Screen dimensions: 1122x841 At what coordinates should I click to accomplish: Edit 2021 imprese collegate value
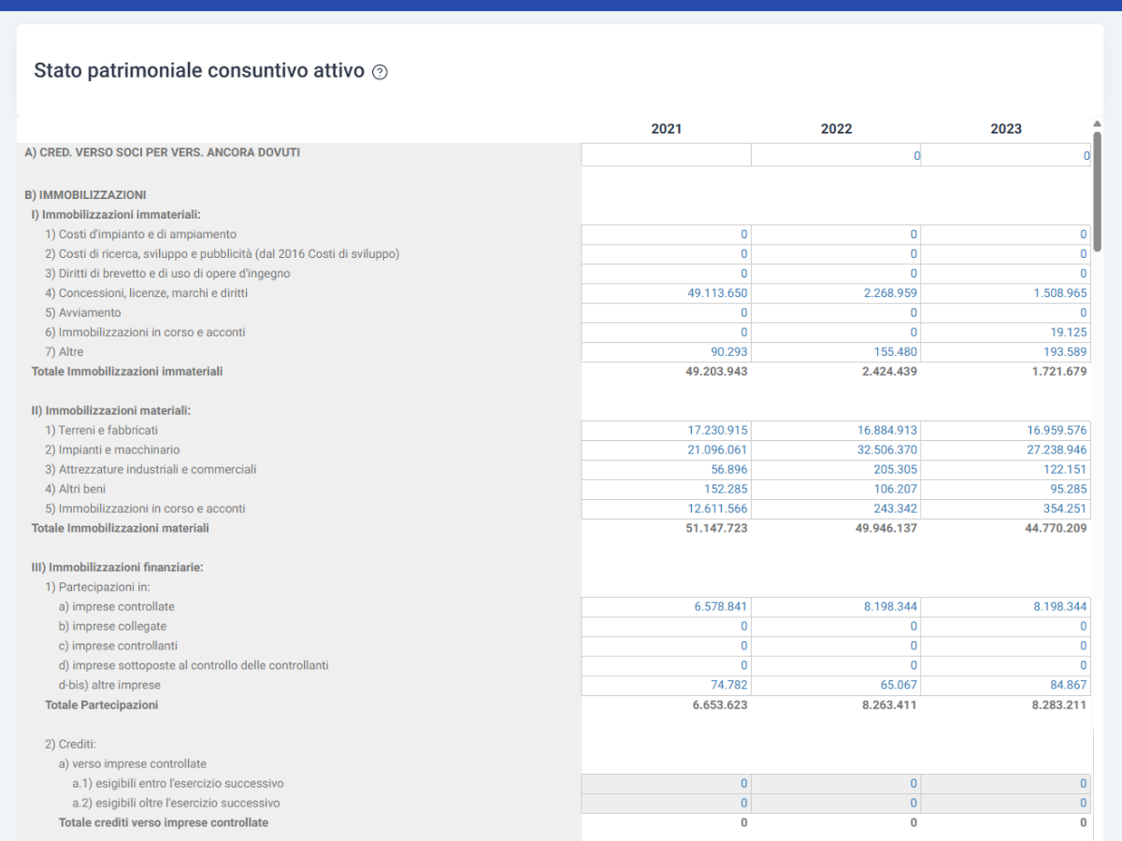tap(667, 627)
